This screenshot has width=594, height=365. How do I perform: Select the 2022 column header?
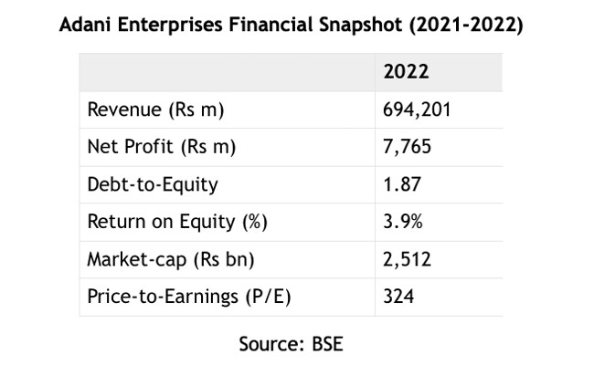[x=408, y=72]
